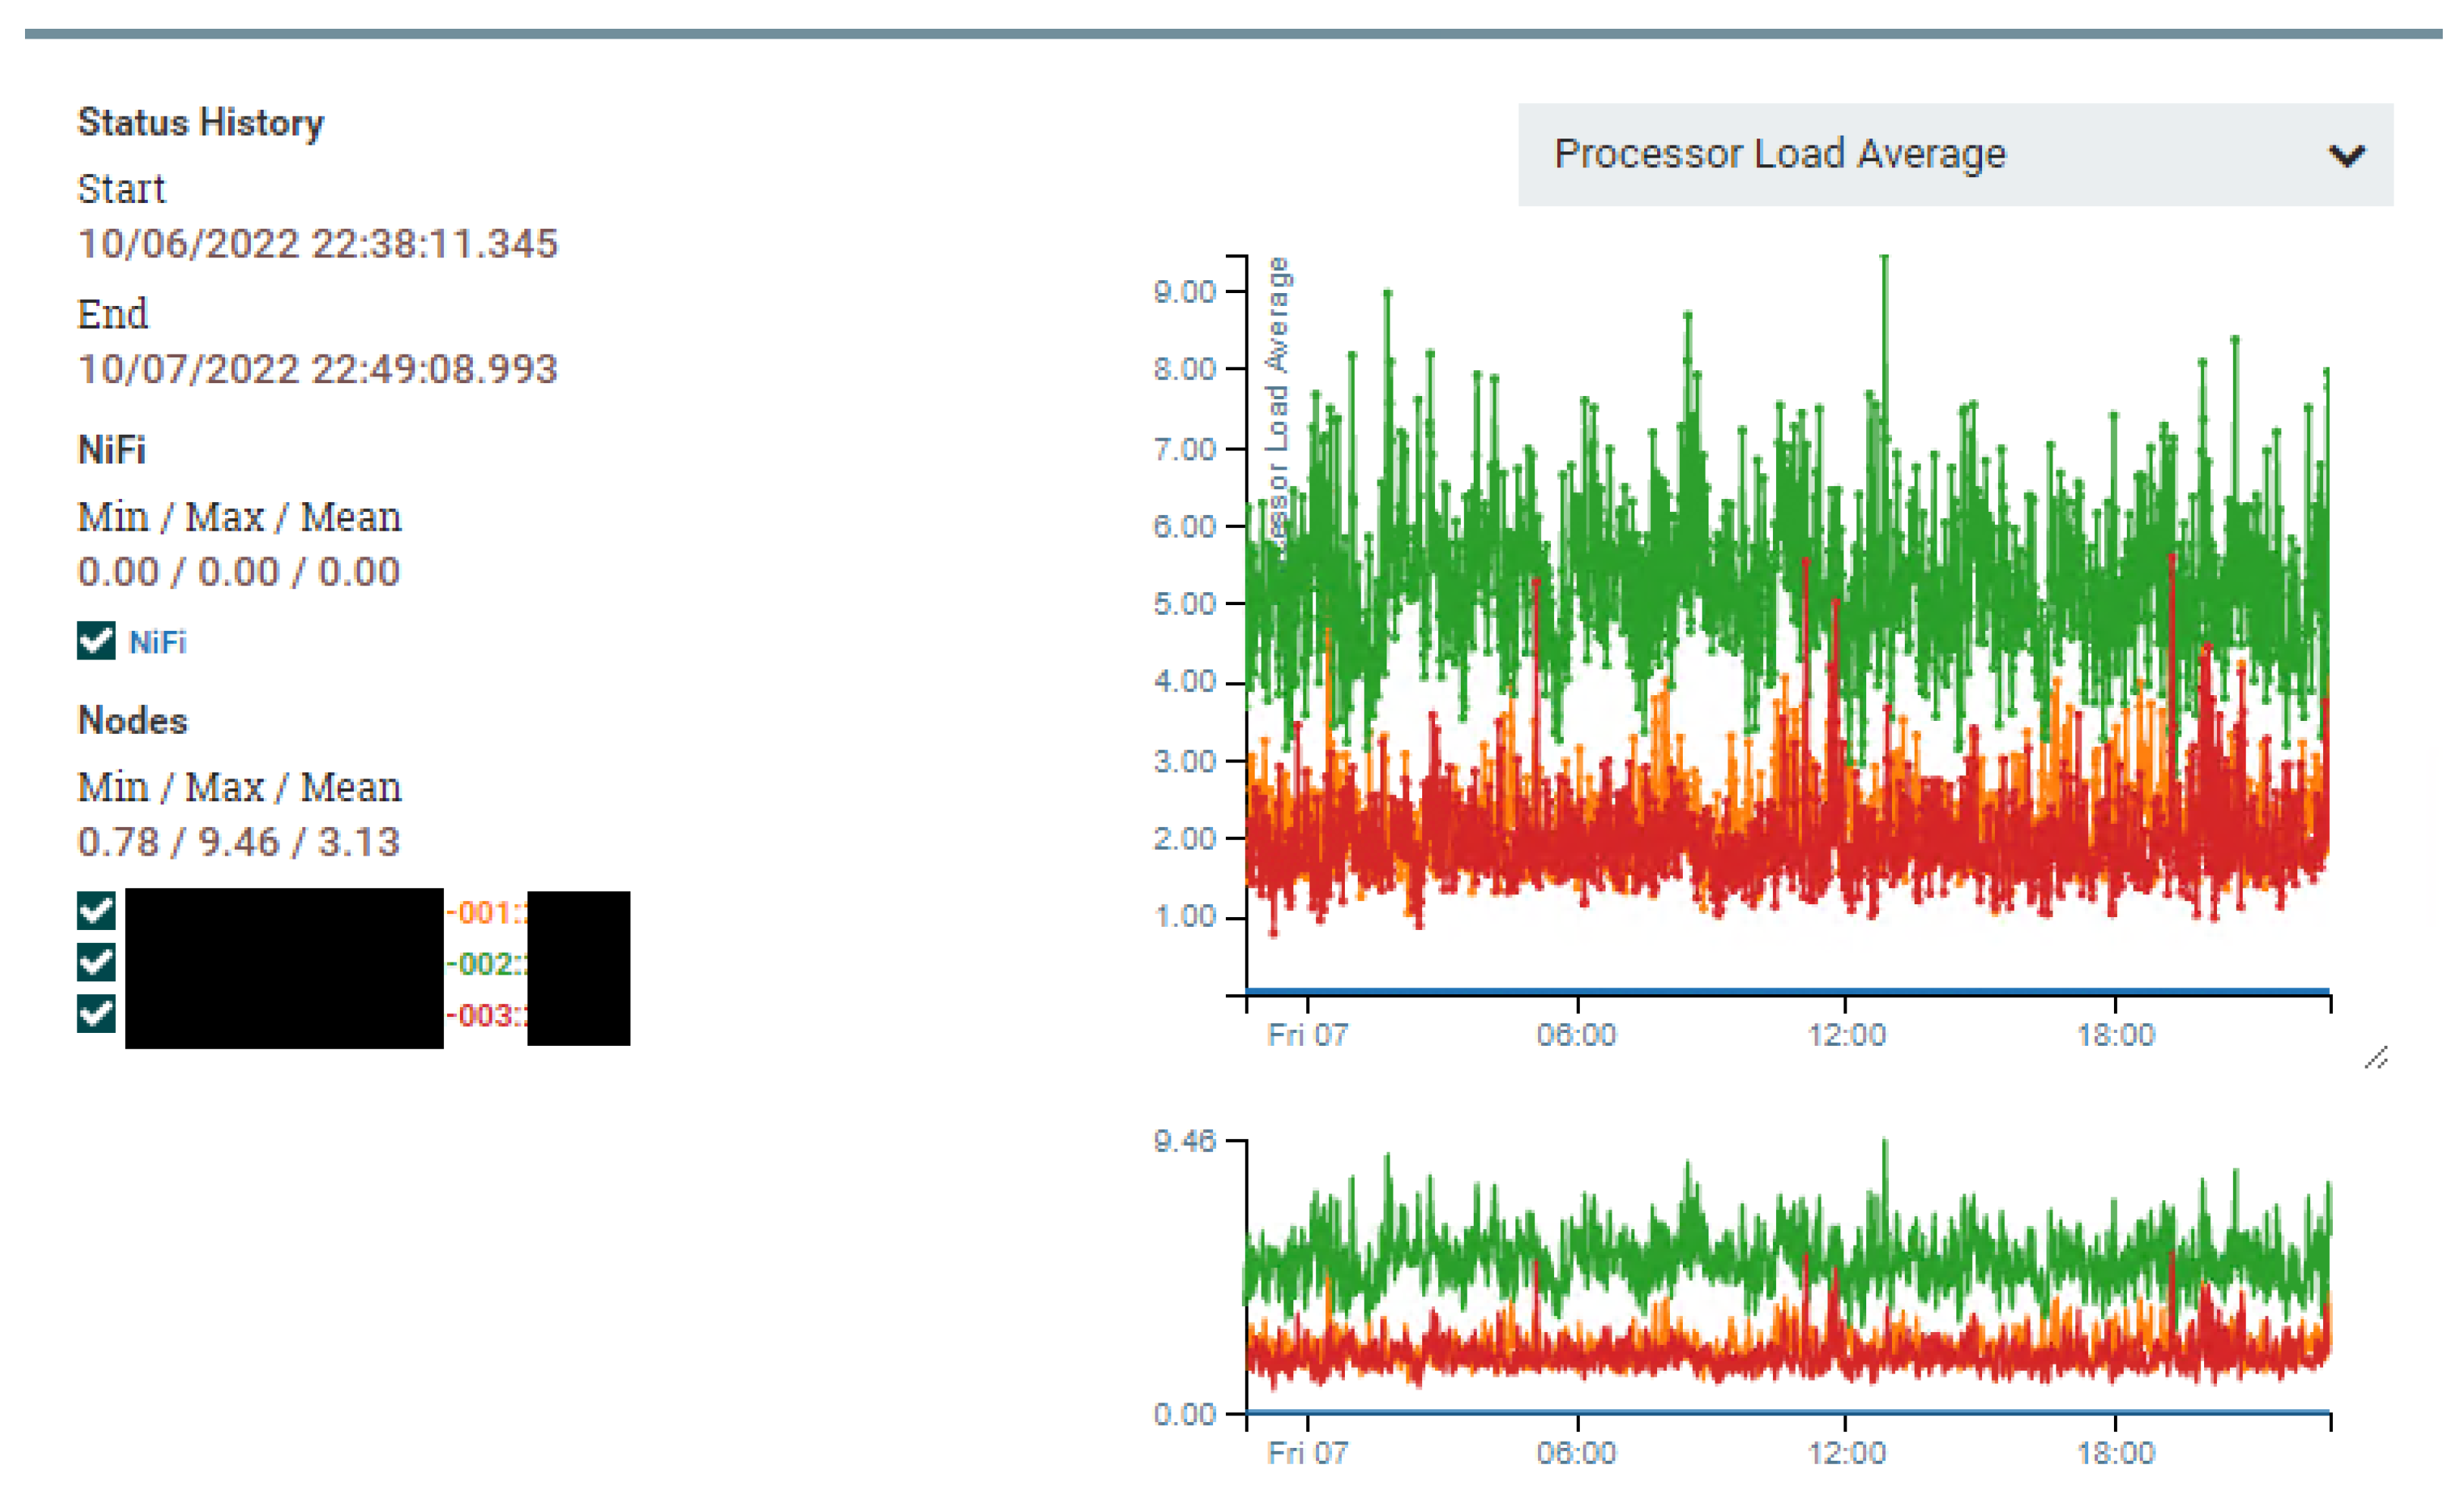Click the Status History heading
Image resolution: width=2464 pixels, height=1485 pixels.
pos(201,123)
